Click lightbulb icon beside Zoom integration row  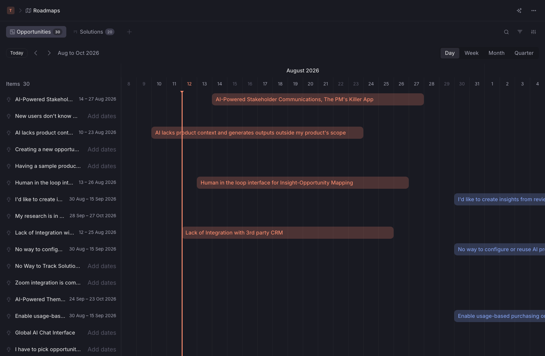[x=9, y=283]
